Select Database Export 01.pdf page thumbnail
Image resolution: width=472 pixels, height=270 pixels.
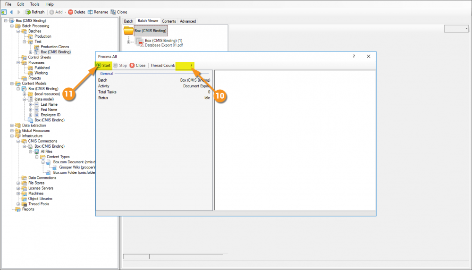click(139, 42)
